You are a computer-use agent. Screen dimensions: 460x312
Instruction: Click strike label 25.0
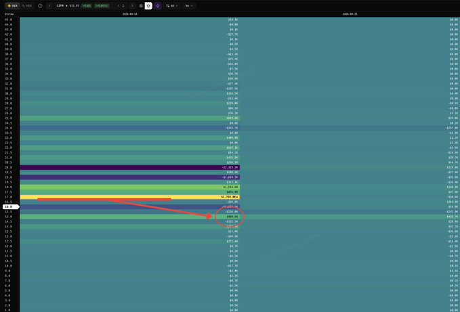[8, 118]
